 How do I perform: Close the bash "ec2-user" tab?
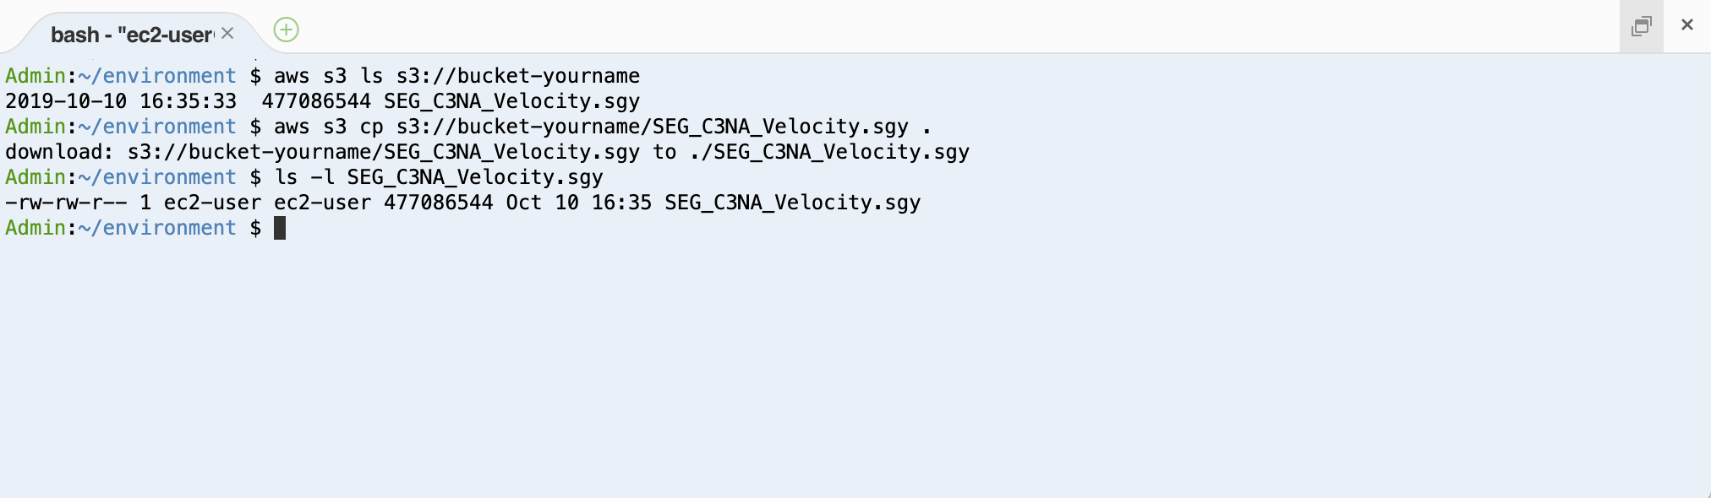coord(227,33)
